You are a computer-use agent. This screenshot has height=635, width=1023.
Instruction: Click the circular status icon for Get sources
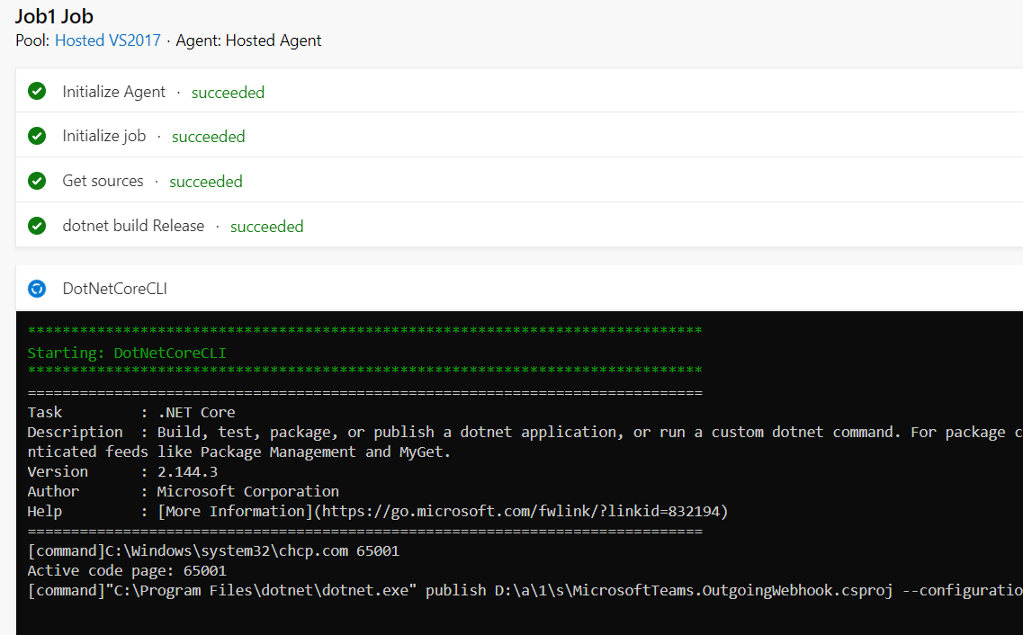tap(37, 181)
